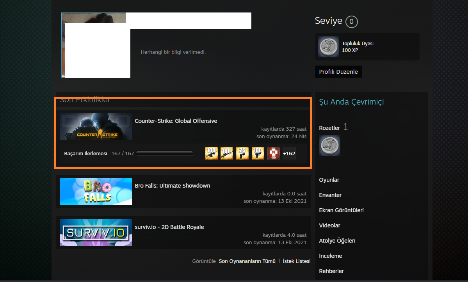Click the profile avatar picture
The height and width of the screenshot is (282, 468).
click(96, 45)
